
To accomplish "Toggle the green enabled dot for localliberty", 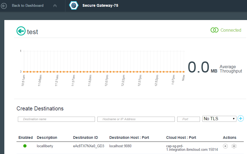I will point(25,146).
